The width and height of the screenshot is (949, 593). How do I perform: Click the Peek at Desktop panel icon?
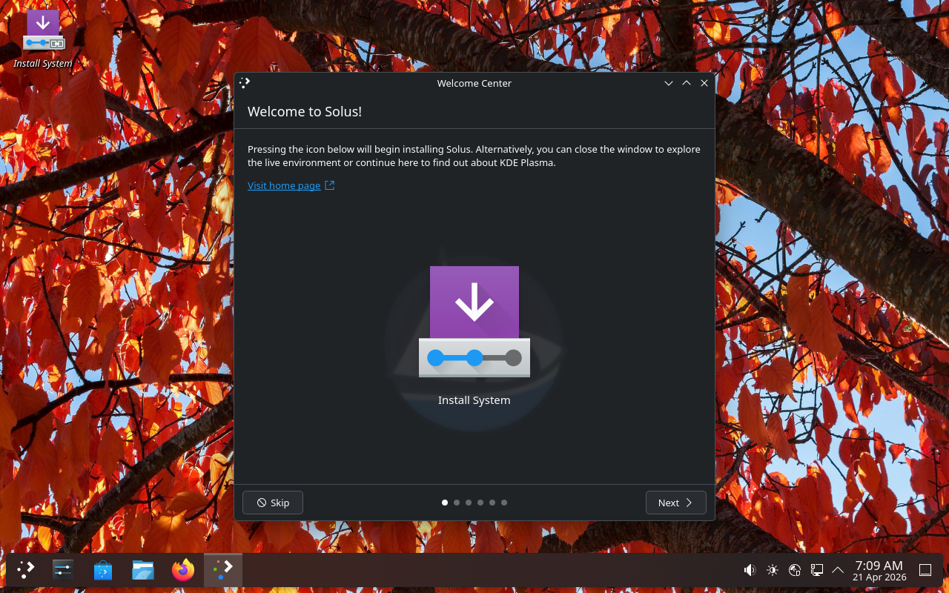pos(925,570)
